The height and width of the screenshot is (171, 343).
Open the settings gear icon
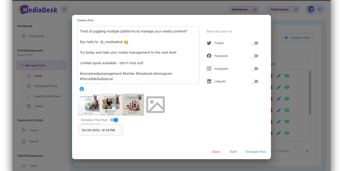[x=320, y=9]
